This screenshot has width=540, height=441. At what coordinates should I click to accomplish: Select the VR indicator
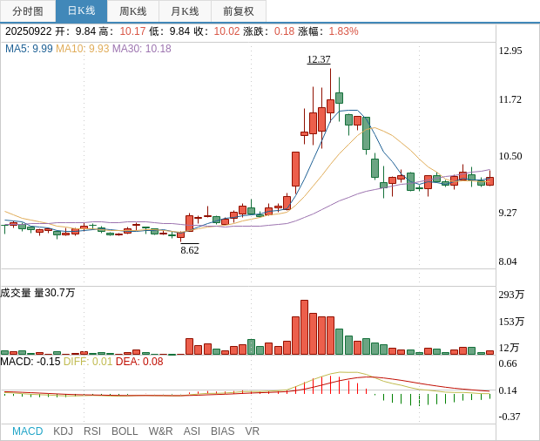click(x=252, y=431)
